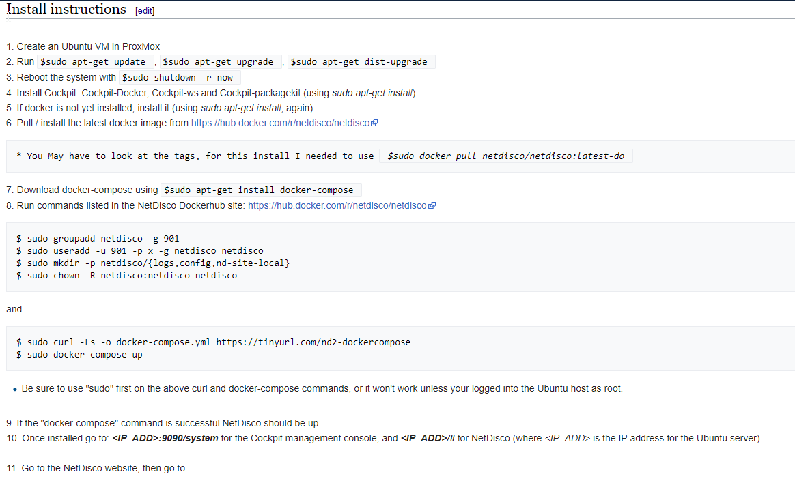Image resolution: width=795 pixels, height=481 pixels.
Task: Click 'Create an Ubuntu VM in ProxMox' step
Action: click(83, 46)
